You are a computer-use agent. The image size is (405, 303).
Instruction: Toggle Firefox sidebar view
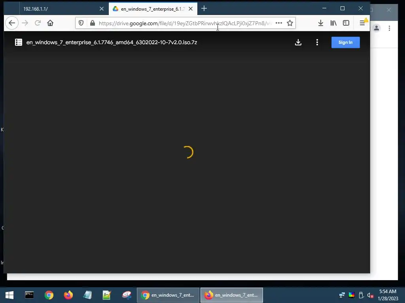click(x=346, y=23)
